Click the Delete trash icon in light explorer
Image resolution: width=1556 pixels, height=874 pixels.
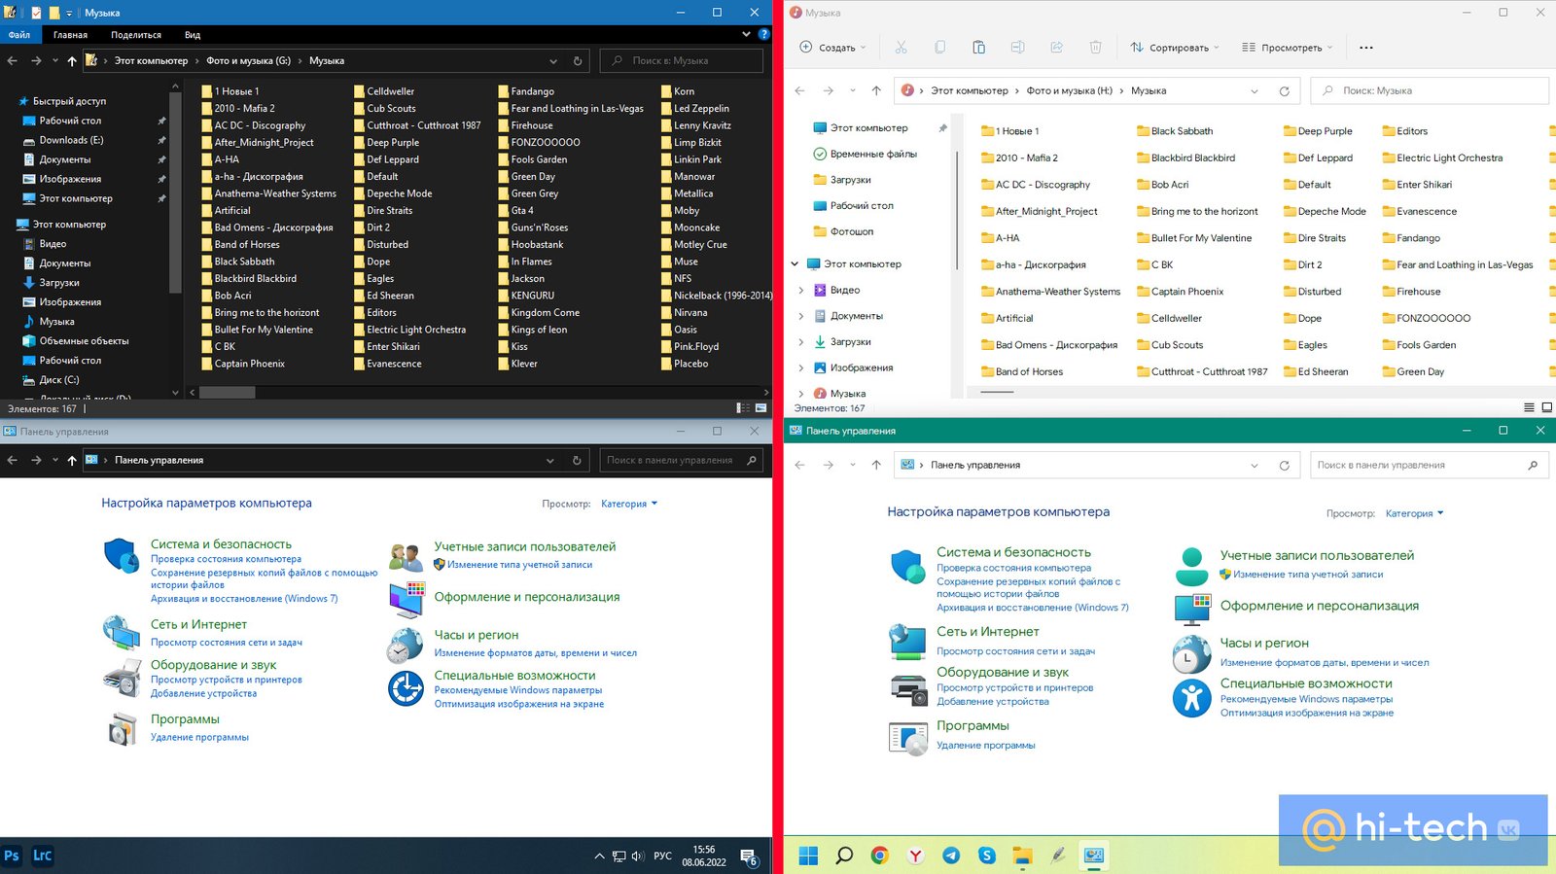pos(1095,47)
